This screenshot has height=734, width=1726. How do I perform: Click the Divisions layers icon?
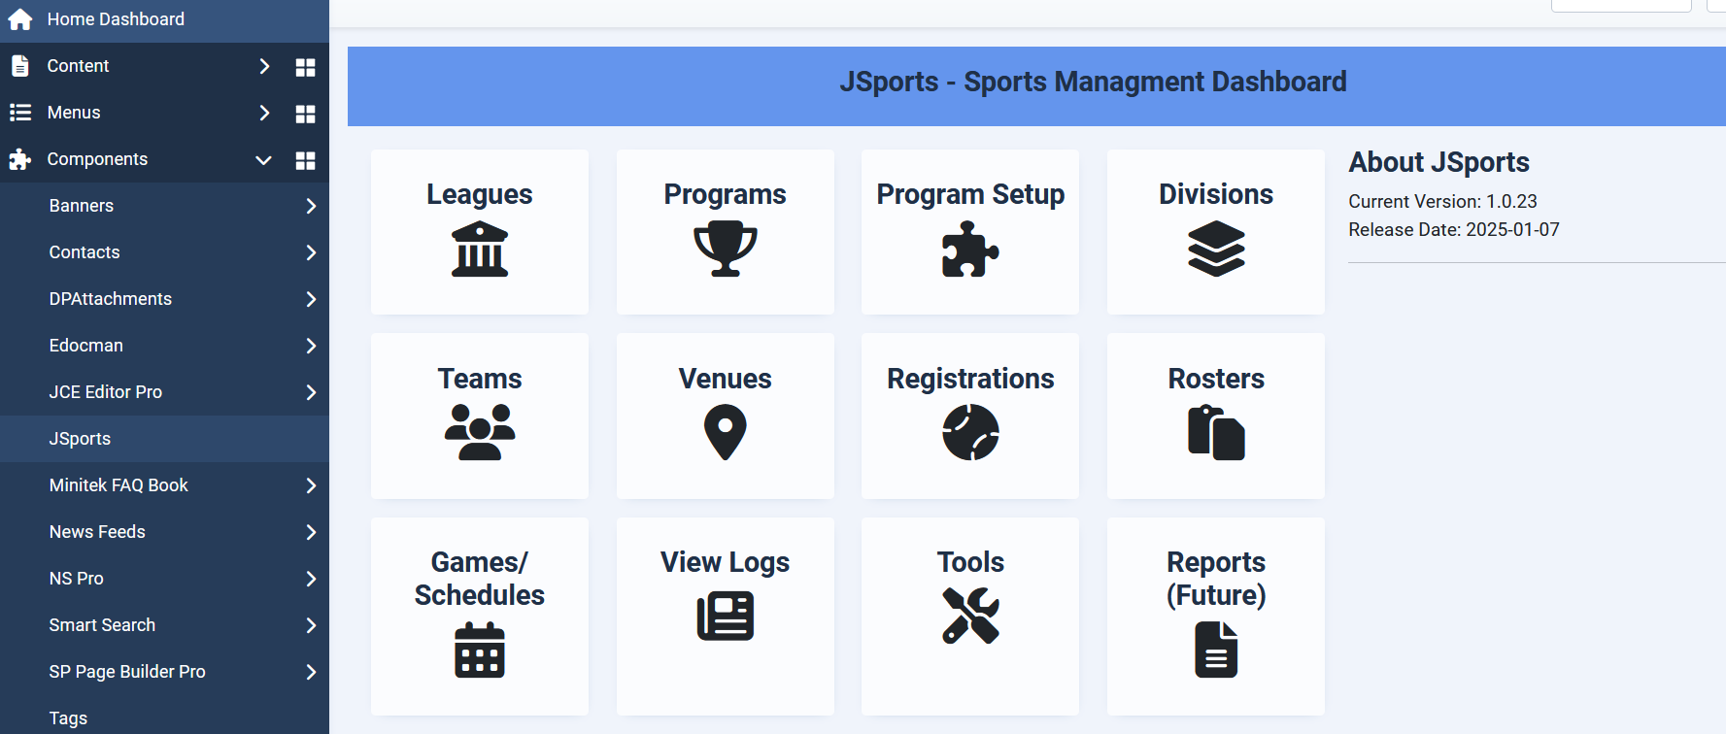1216,249
